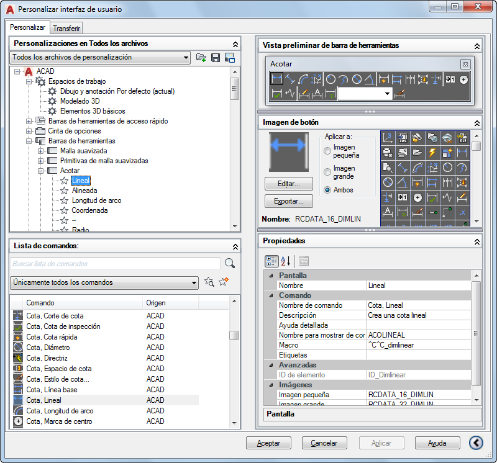Sort properties alphabetically with A-Z icon
Screen dimensions: 497x463
coord(286,261)
